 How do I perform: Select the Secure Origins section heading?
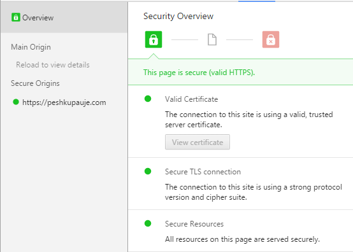pyautogui.click(x=35, y=83)
